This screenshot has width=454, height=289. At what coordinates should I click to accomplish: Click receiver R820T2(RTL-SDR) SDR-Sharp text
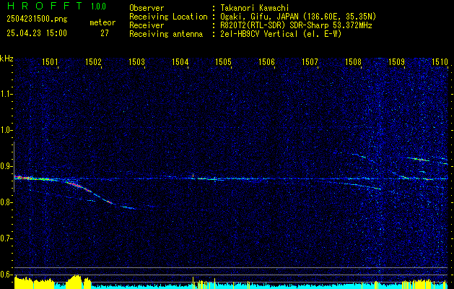click(296, 25)
